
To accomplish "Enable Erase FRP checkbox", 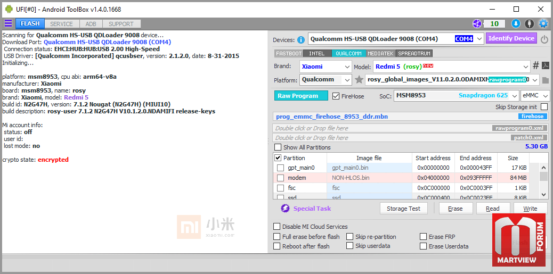I will point(423,237).
